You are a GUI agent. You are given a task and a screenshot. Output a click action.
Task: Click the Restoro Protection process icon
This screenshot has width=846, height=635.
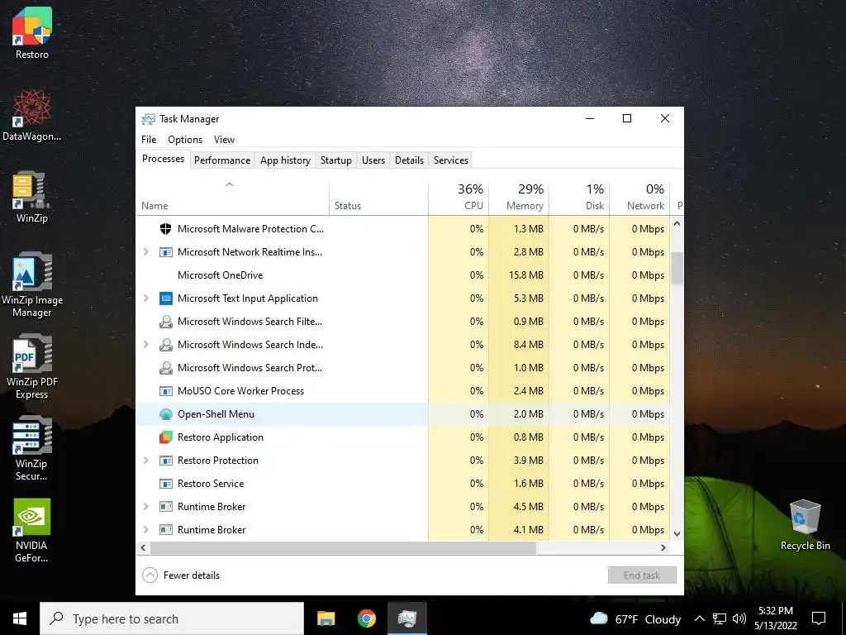[x=165, y=461]
